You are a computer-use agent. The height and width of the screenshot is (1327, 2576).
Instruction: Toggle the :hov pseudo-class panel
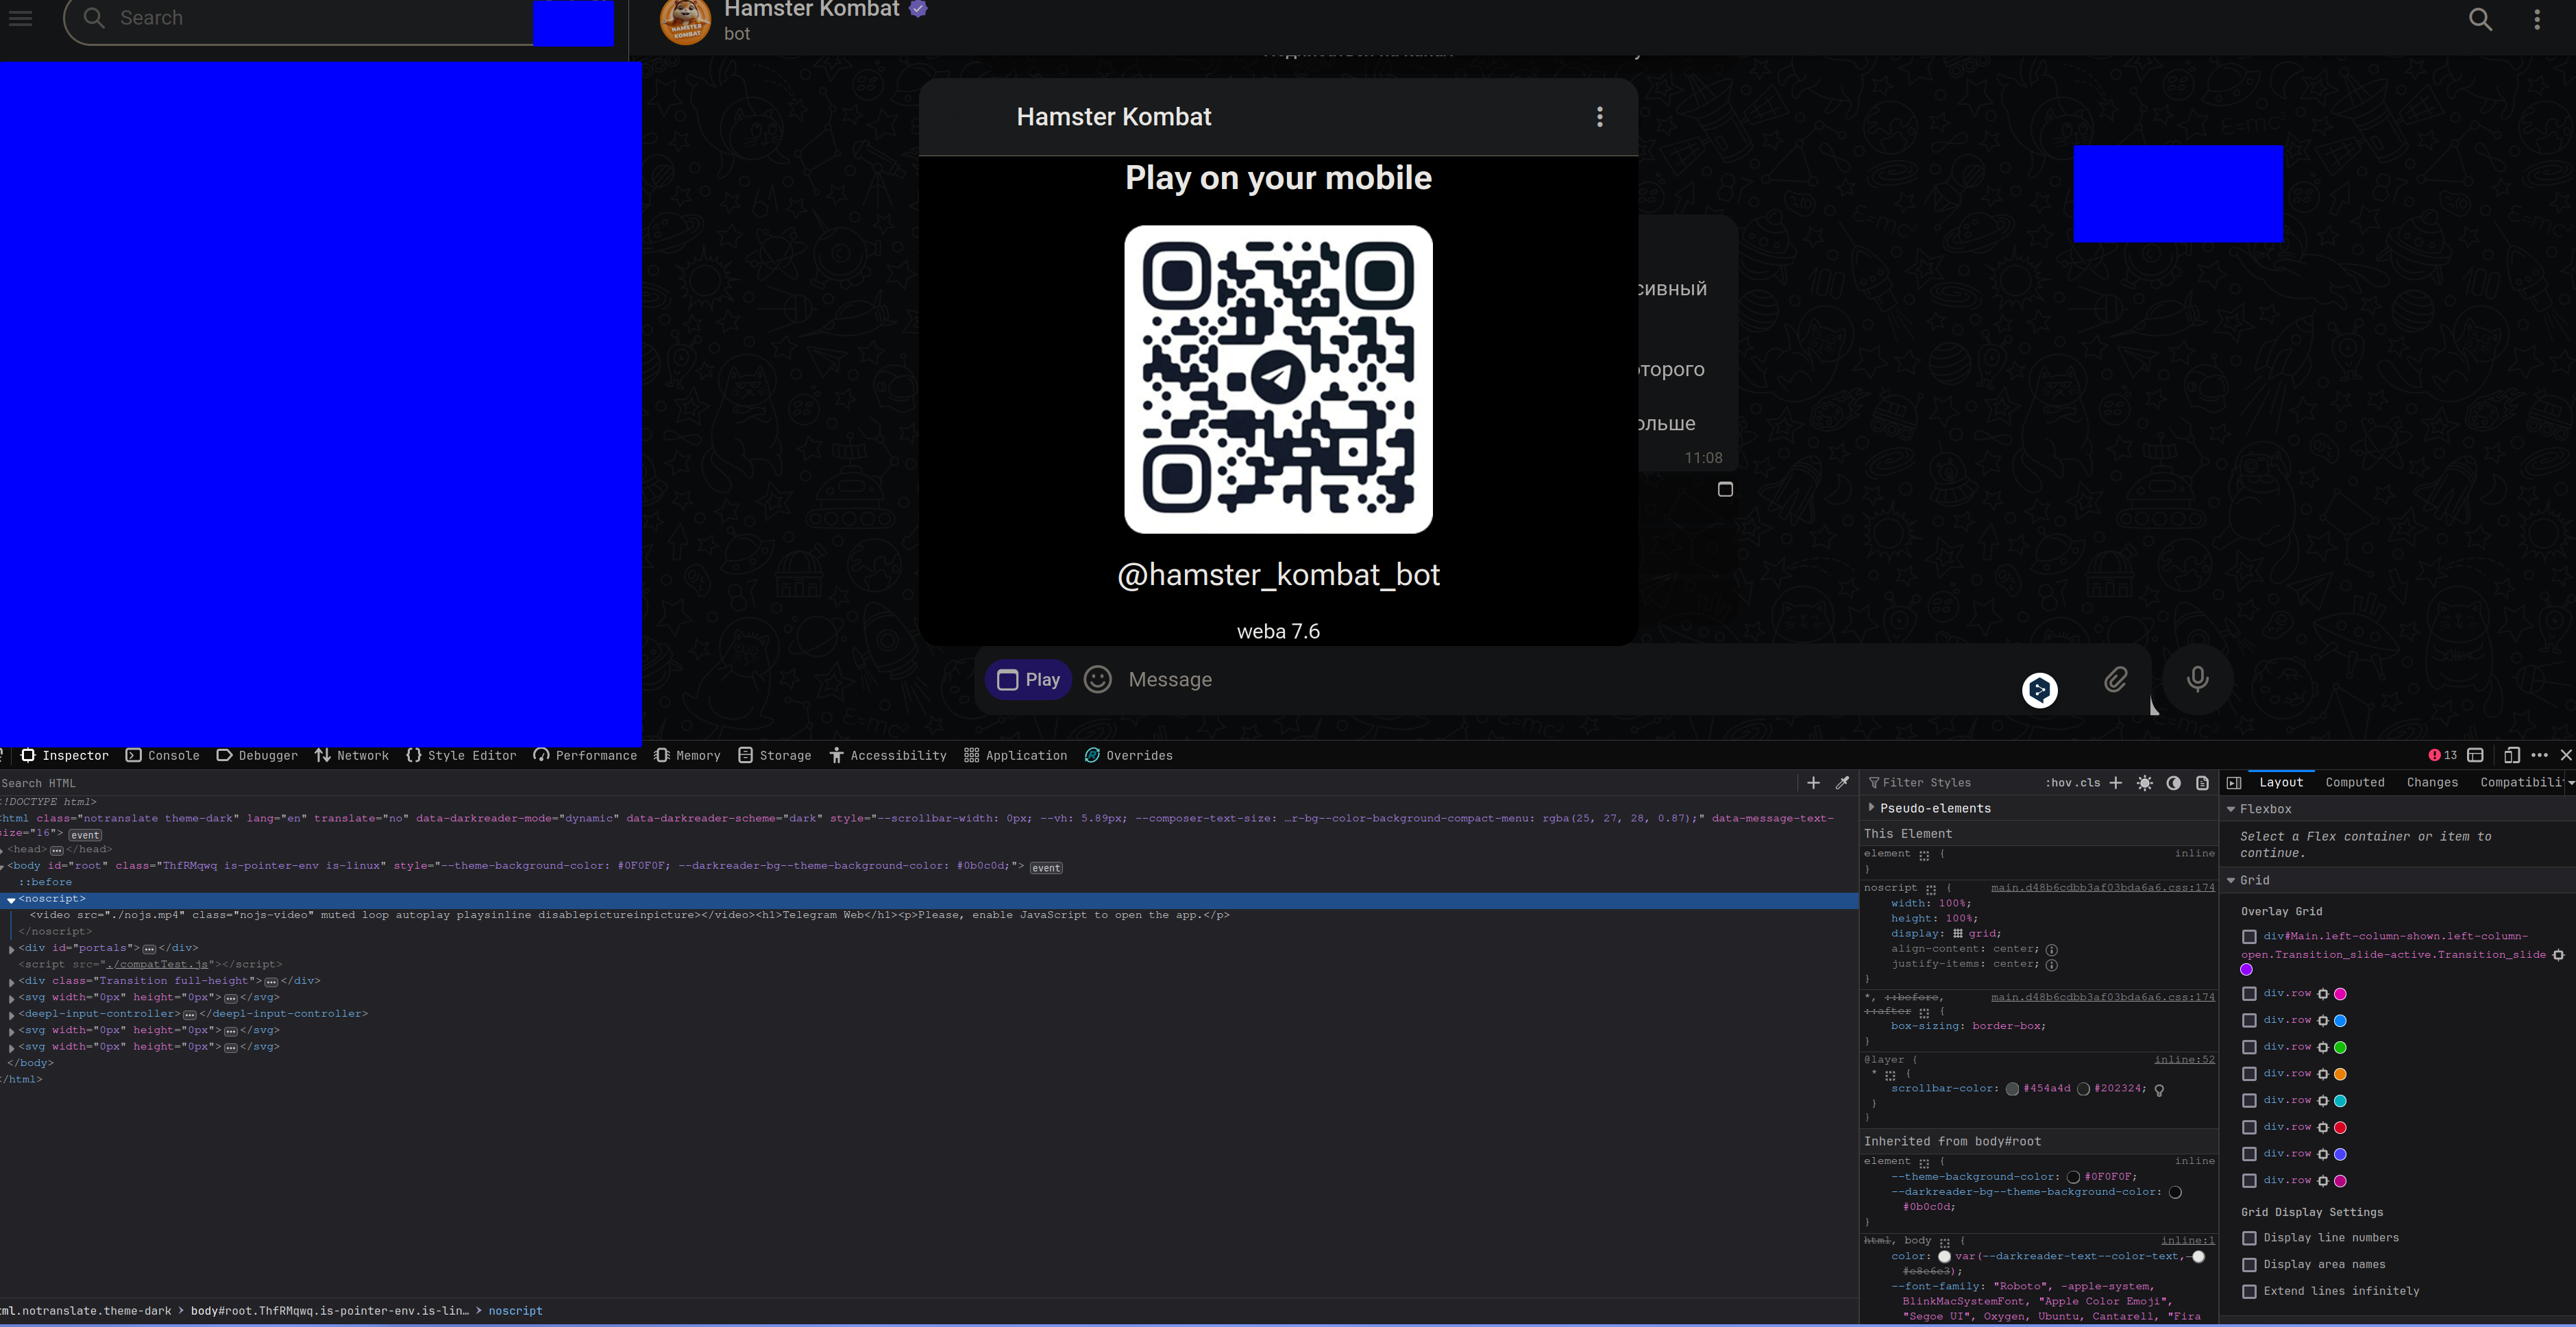[2058, 783]
